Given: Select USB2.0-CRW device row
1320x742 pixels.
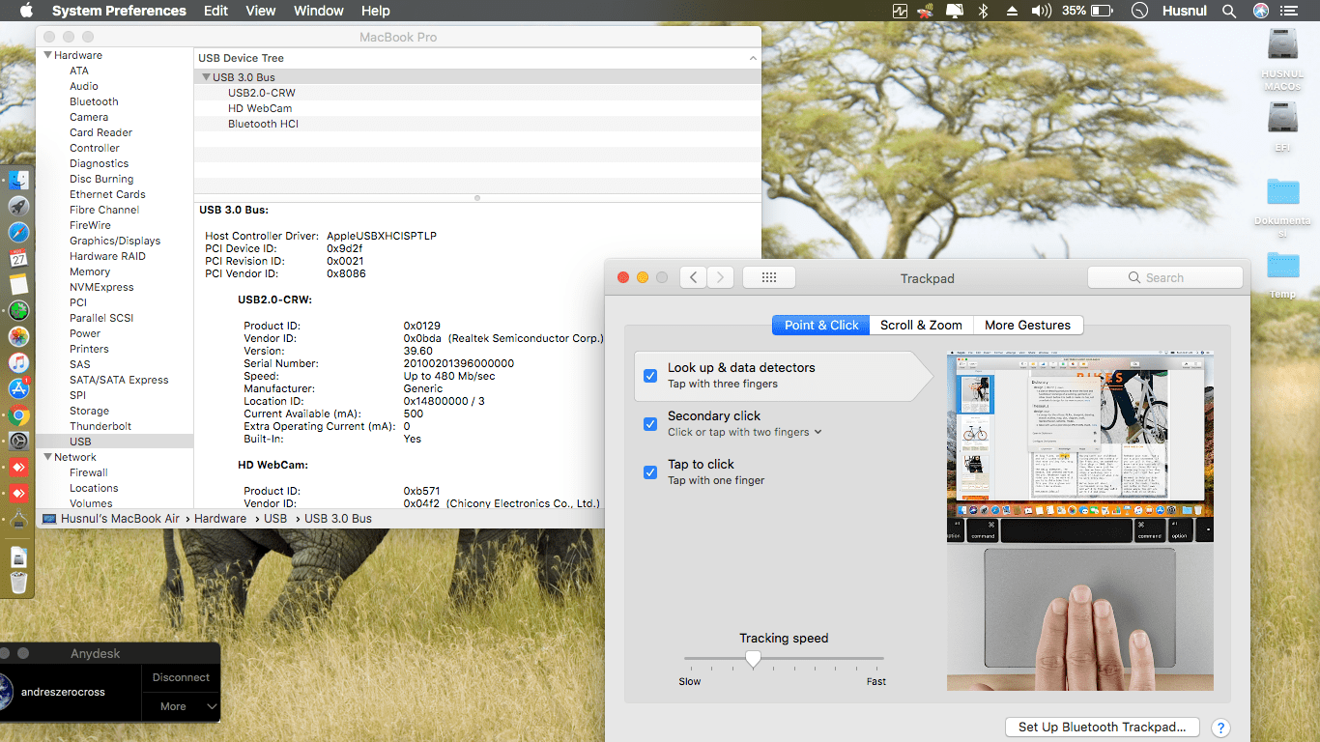Looking at the screenshot, I should click(x=477, y=93).
